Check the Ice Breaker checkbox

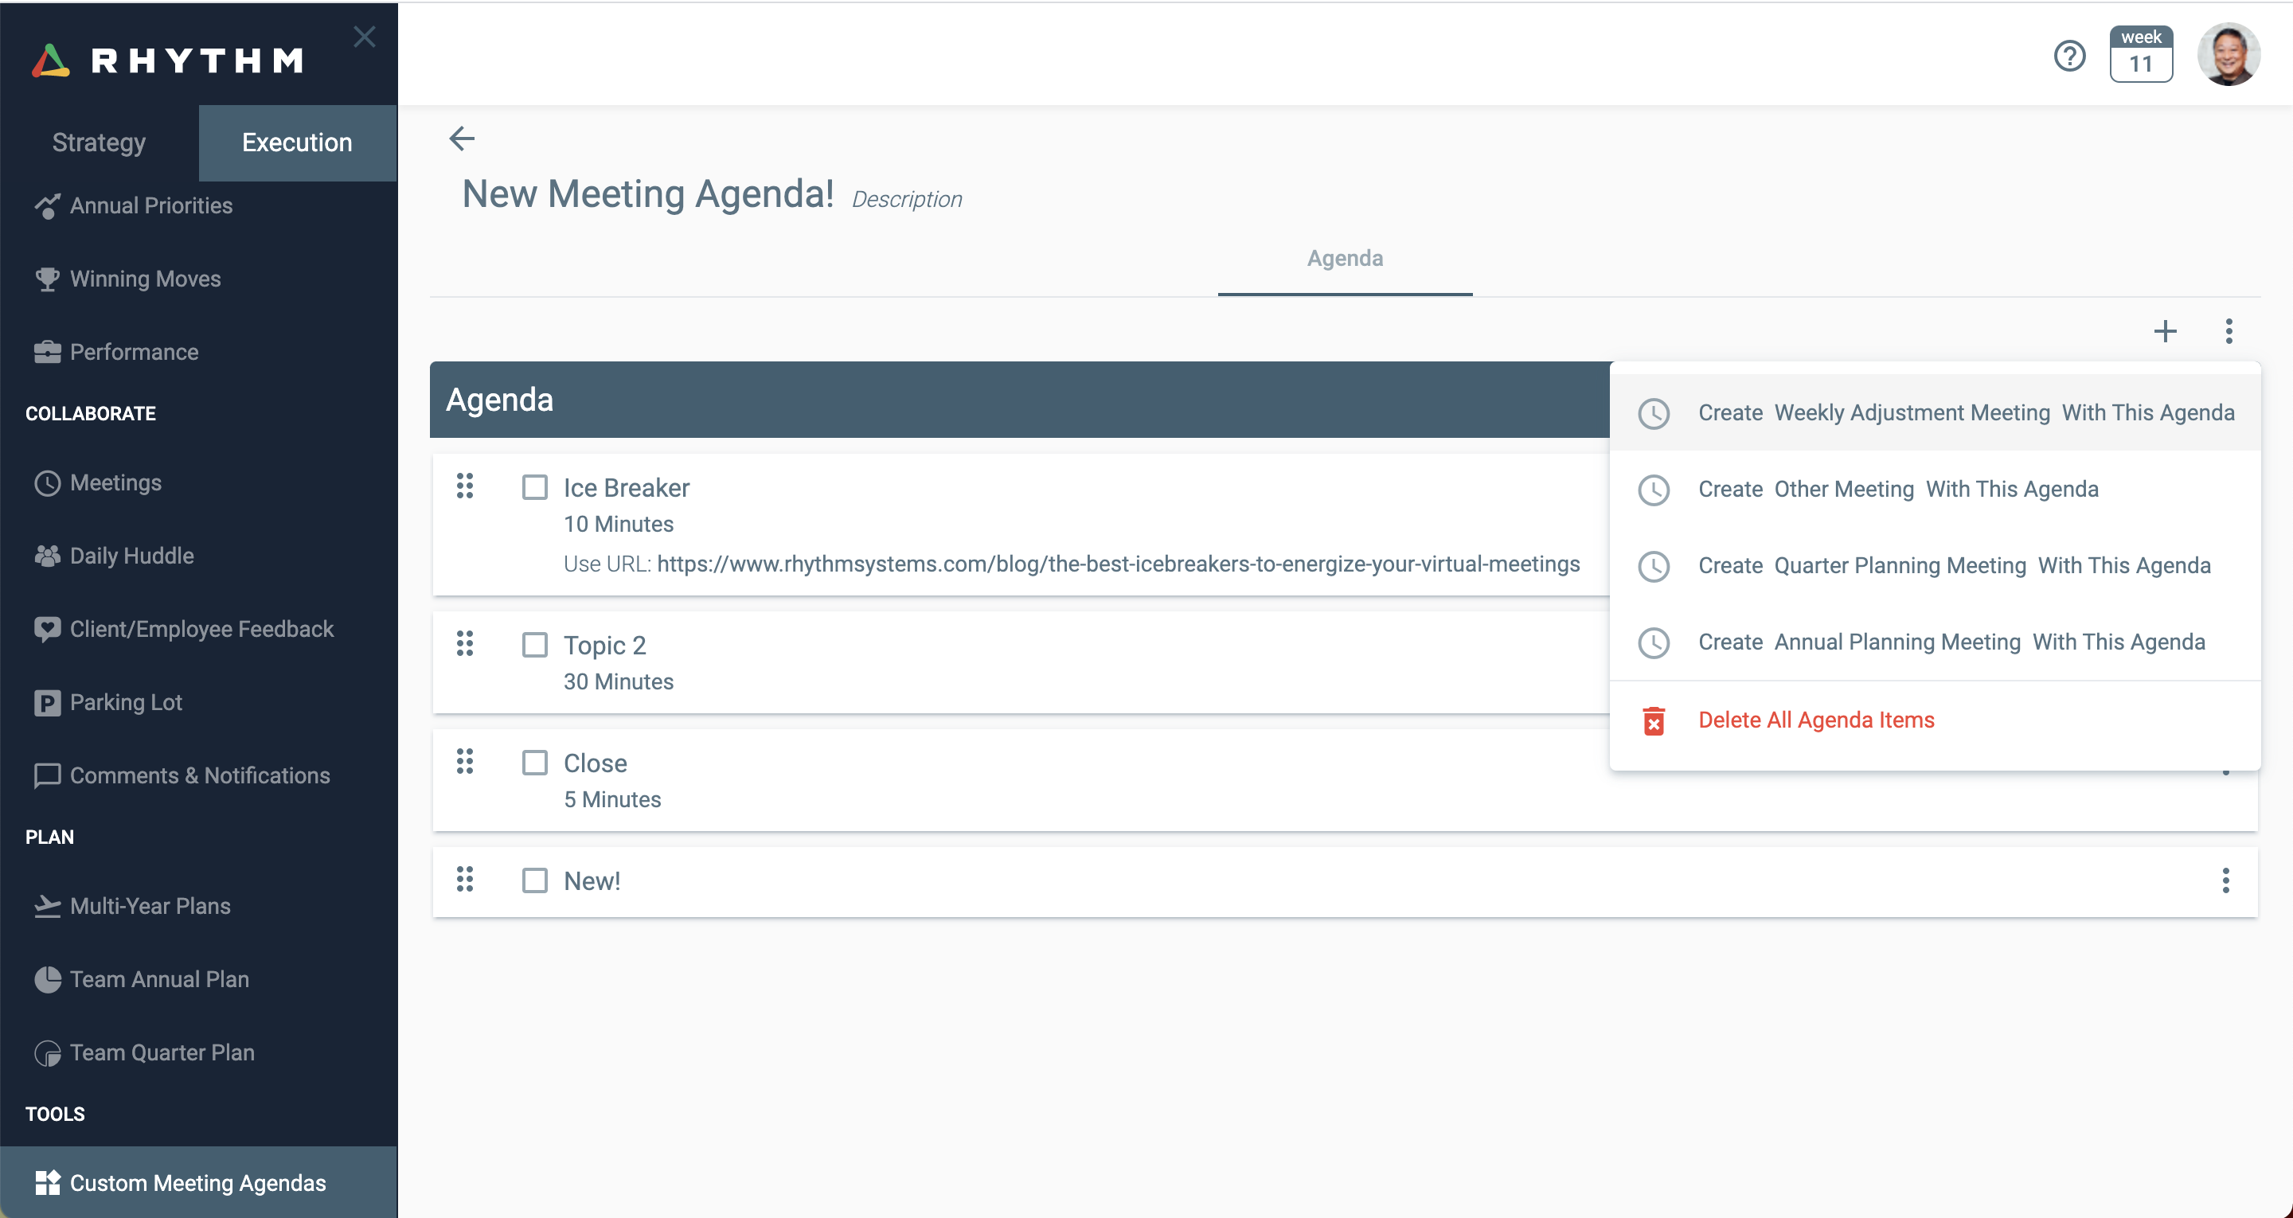click(x=534, y=487)
